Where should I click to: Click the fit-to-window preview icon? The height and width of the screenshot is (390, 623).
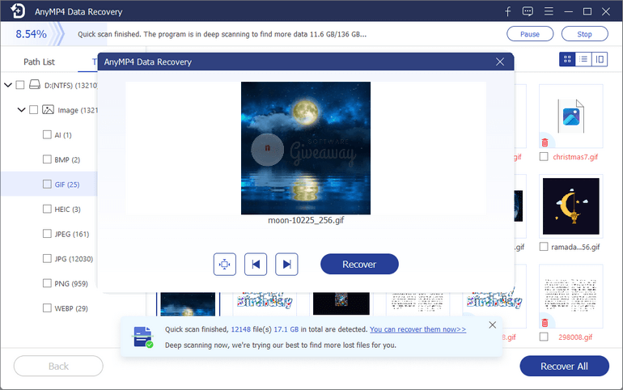(225, 264)
